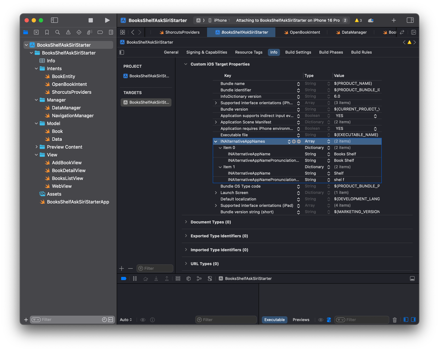Open the Find navigator magnifying glass icon
Image resolution: width=439 pixels, height=351 pixels.
pyautogui.click(x=57, y=32)
